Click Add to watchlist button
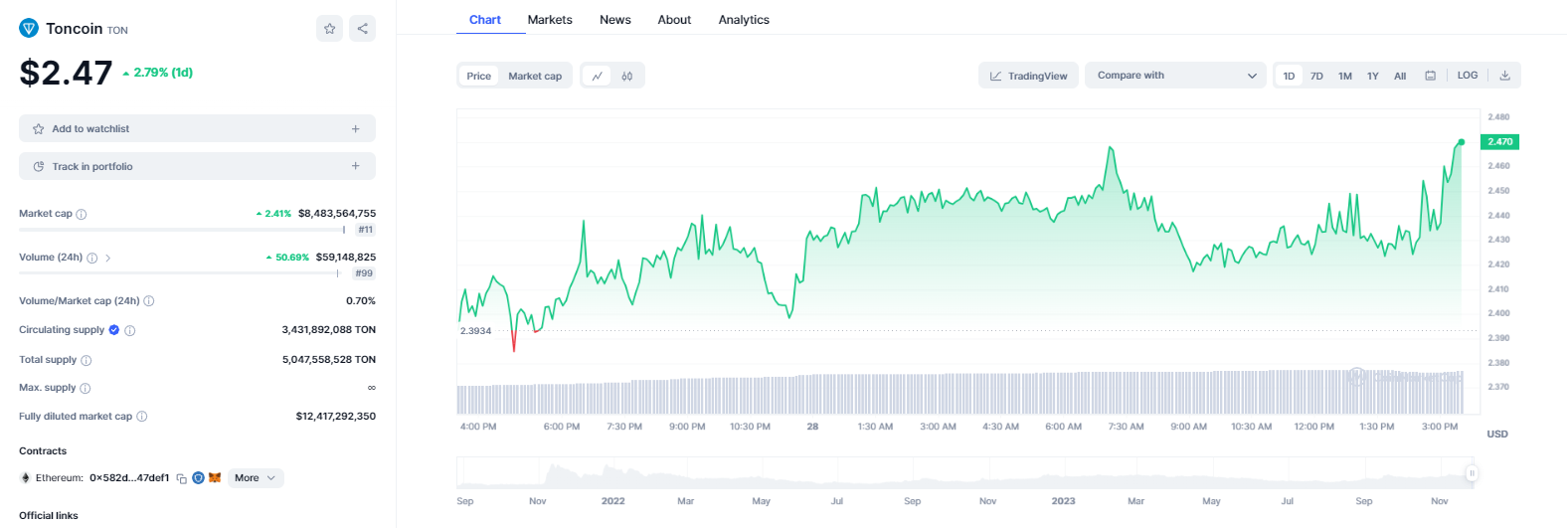1567x528 pixels. (197, 129)
